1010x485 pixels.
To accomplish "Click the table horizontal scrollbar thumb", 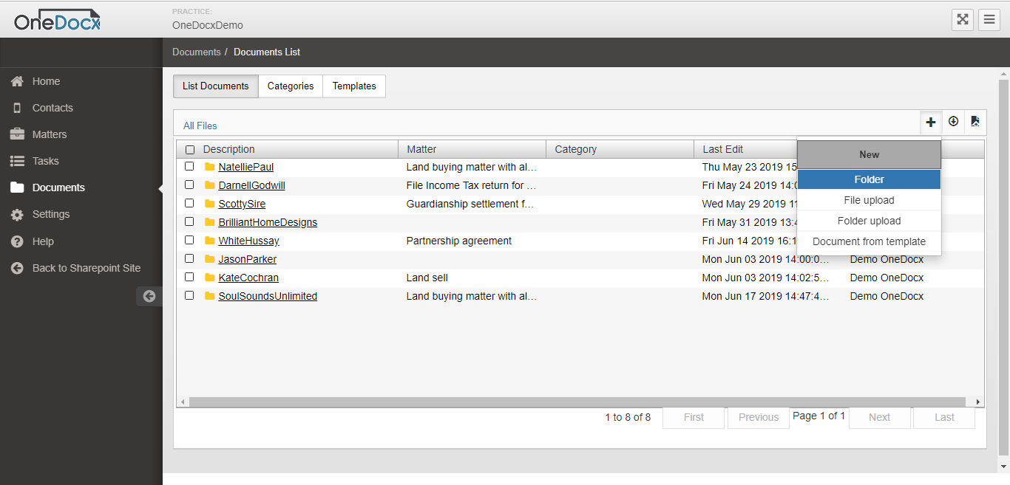I will pos(577,402).
